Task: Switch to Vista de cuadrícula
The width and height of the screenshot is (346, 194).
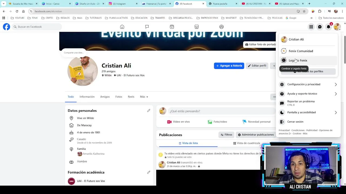Action: 247,143
